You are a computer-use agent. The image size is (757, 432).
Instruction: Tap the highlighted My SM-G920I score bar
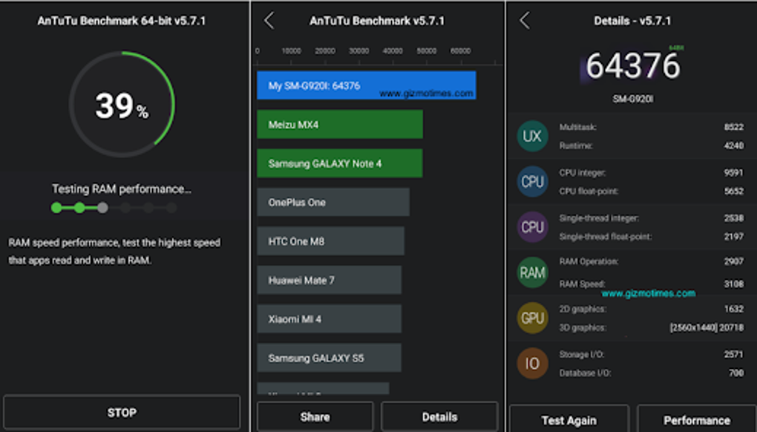click(366, 86)
